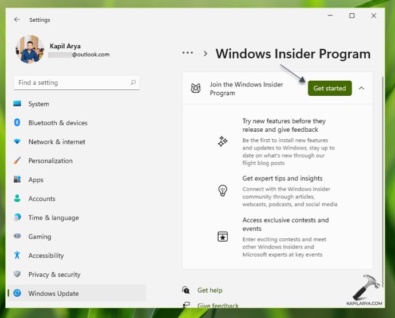The height and width of the screenshot is (318, 395).
Task: Click the Personalization paintbrush icon
Action: (x=17, y=160)
